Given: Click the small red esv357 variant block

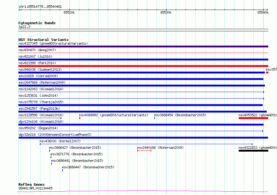Looking at the screenshot, I should pyautogui.click(x=267, y=73).
